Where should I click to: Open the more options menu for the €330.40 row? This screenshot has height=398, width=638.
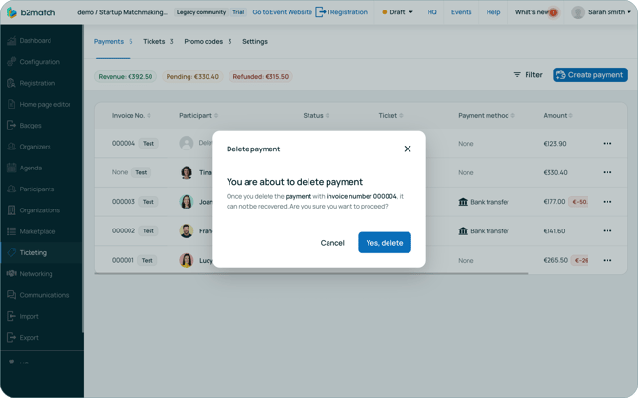tap(608, 172)
